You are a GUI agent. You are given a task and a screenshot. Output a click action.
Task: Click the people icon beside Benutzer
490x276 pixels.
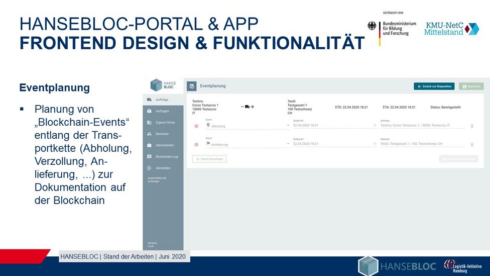(x=150, y=134)
